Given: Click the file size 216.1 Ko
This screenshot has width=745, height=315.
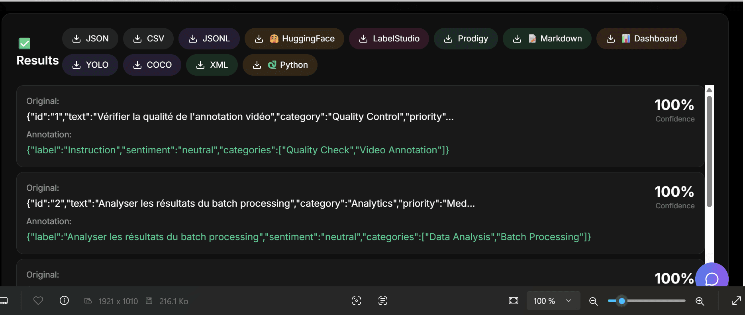Looking at the screenshot, I should pos(174,301).
